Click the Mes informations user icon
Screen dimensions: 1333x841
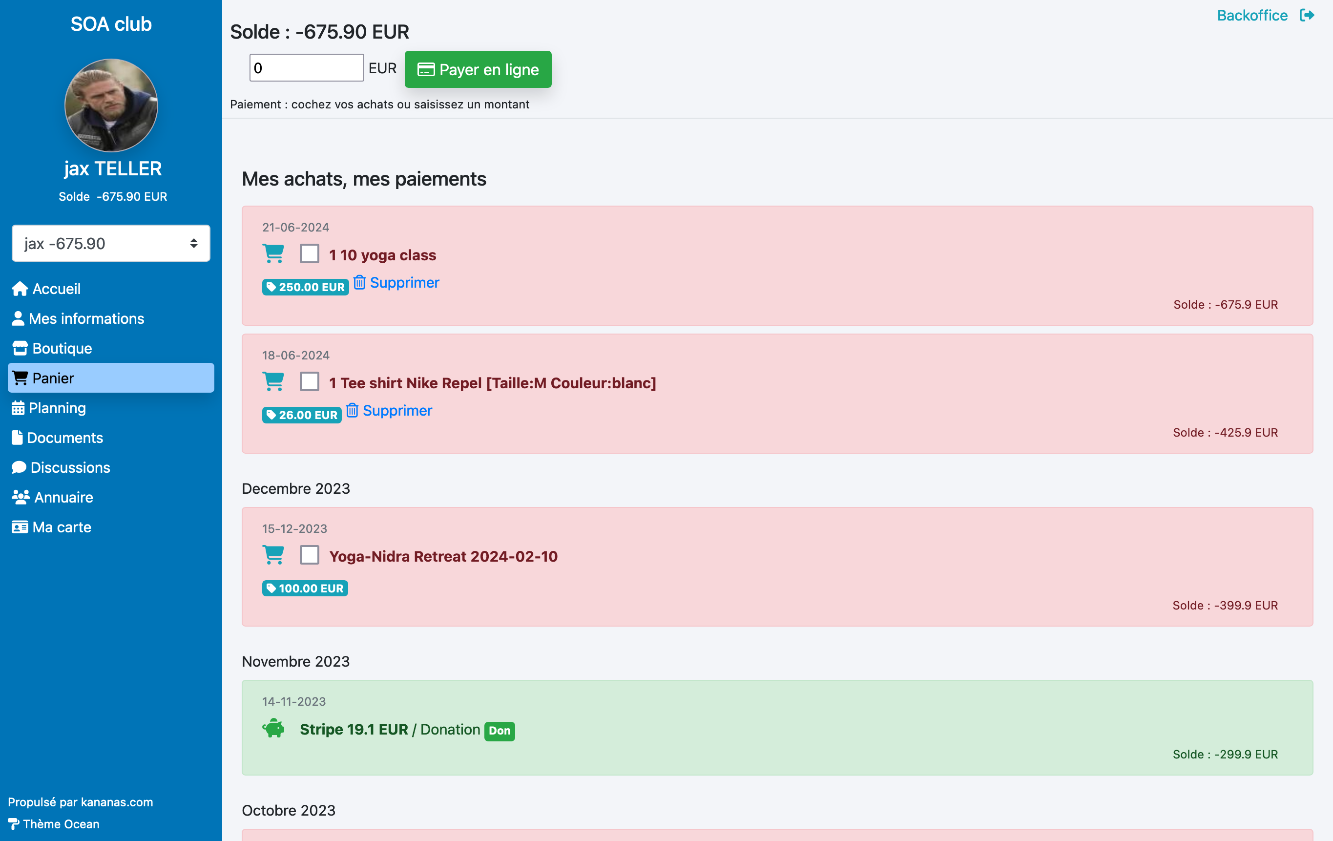18,318
